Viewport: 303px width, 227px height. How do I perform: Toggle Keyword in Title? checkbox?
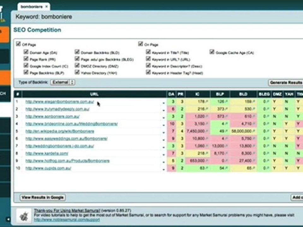point(148,52)
